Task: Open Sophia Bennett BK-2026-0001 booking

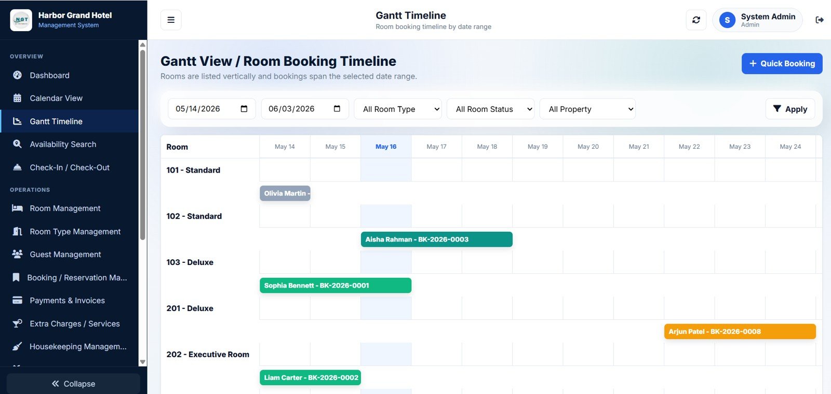Action: click(x=336, y=286)
